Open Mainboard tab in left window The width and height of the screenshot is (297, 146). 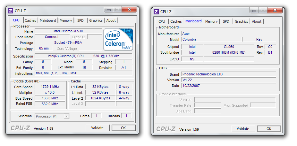click(48, 20)
